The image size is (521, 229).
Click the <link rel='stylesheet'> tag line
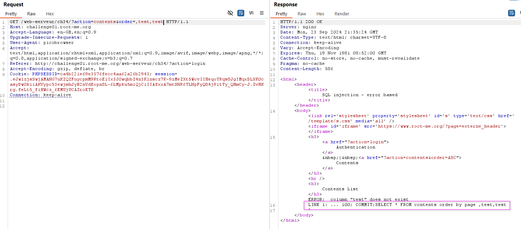[x=411, y=116]
